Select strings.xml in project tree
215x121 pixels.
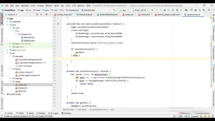[x=23, y=88]
